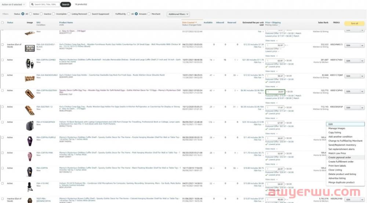Choose Merge duplicate product menu entry
This screenshot has height=203, width=367.
click(x=341, y=182)
